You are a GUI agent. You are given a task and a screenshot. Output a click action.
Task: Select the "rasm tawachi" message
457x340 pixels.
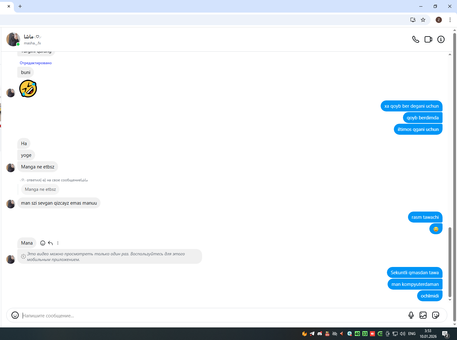coord(425,217)
